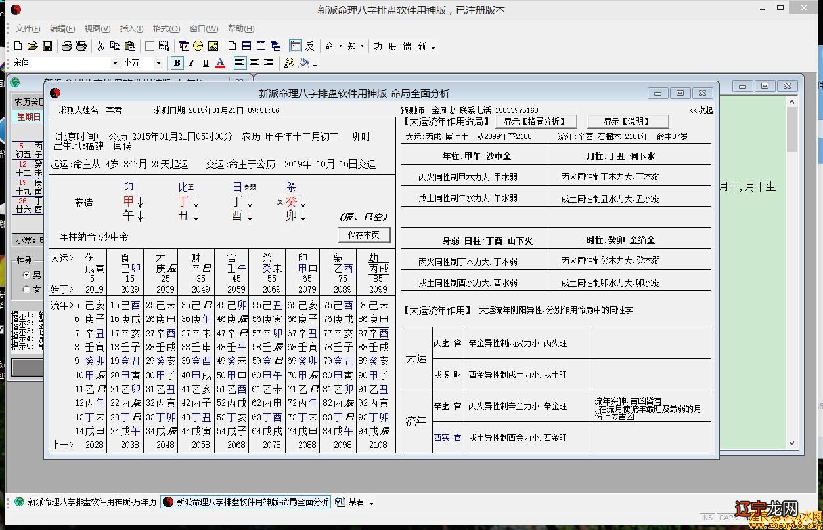Image resolution: width=823 pixels, height=530 pixels.
Task: Click the insert picture toolbar icon
Action: coord(213,46)
